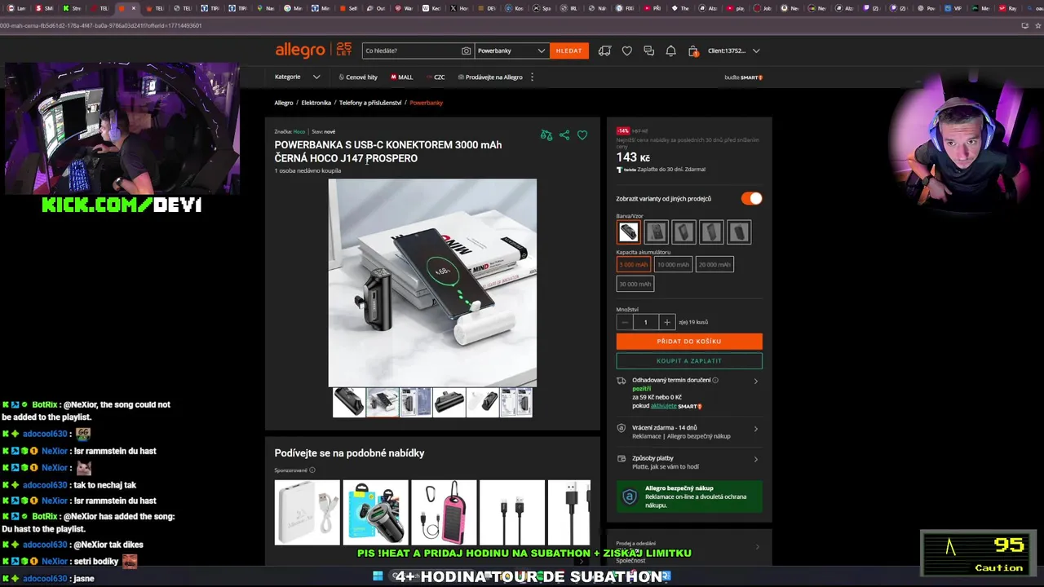Select second product gallery thumbnail
Screen dimensions: 1044x587
coord(383,403)
